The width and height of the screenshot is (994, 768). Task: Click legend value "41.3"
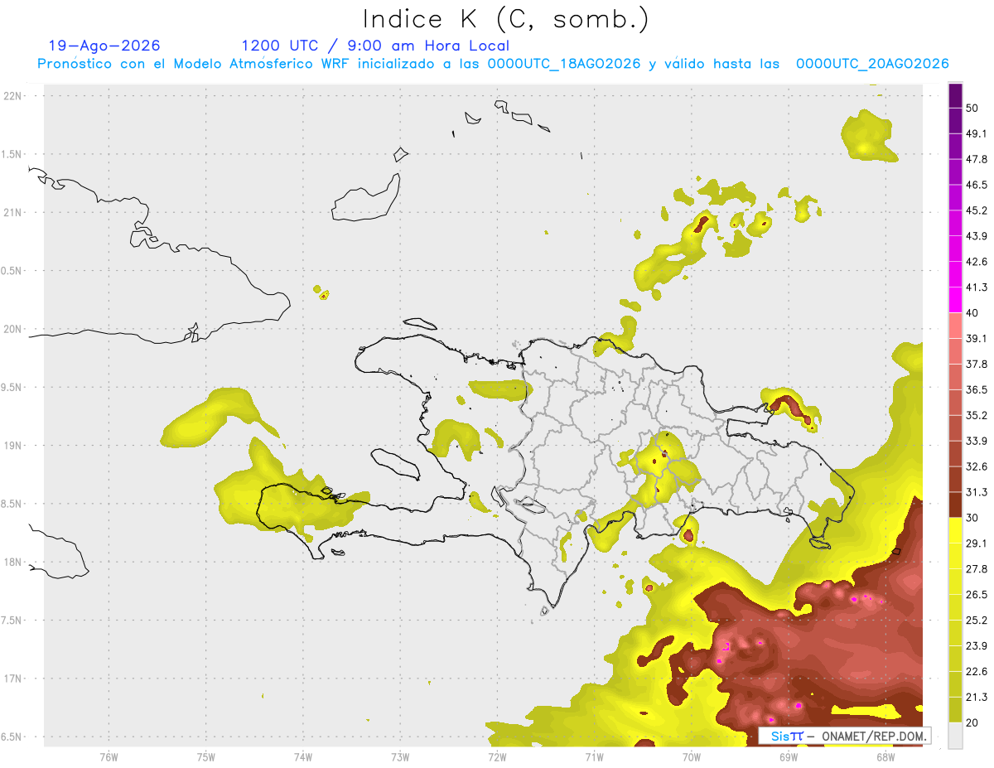click(976, 287)
